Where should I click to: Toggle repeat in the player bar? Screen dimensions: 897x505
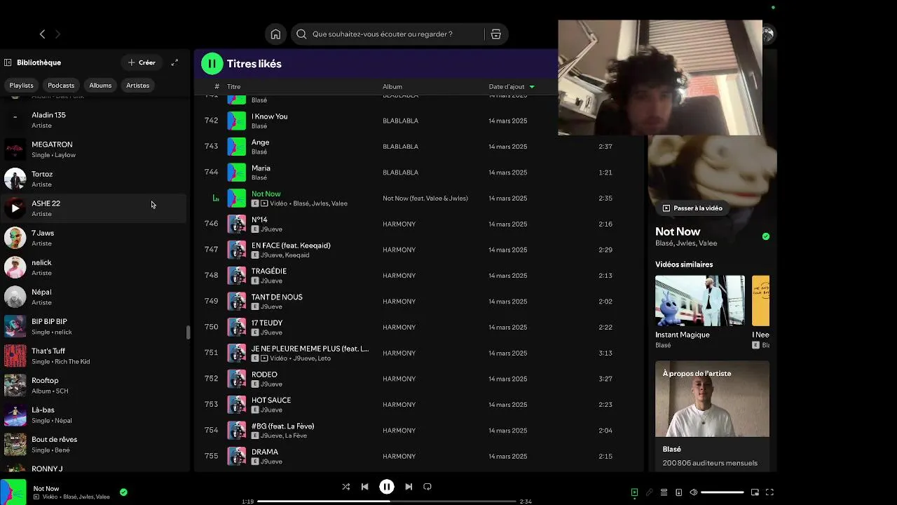click(x=427, y=486)
